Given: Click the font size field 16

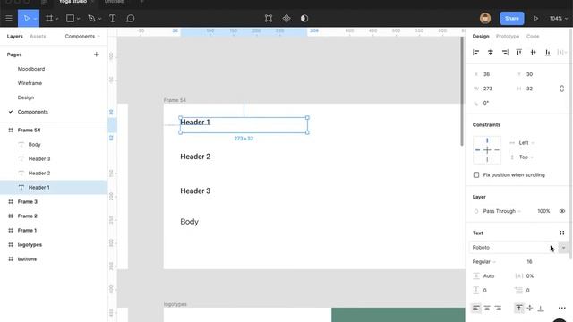Looking at the screenshot, I should 529,262.
